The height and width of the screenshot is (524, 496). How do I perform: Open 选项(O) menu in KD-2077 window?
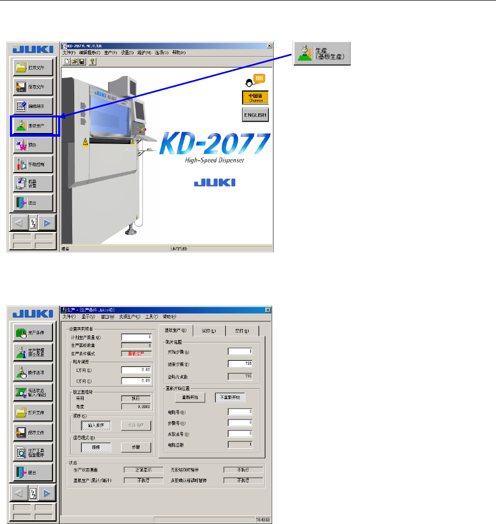click(162, 53)
